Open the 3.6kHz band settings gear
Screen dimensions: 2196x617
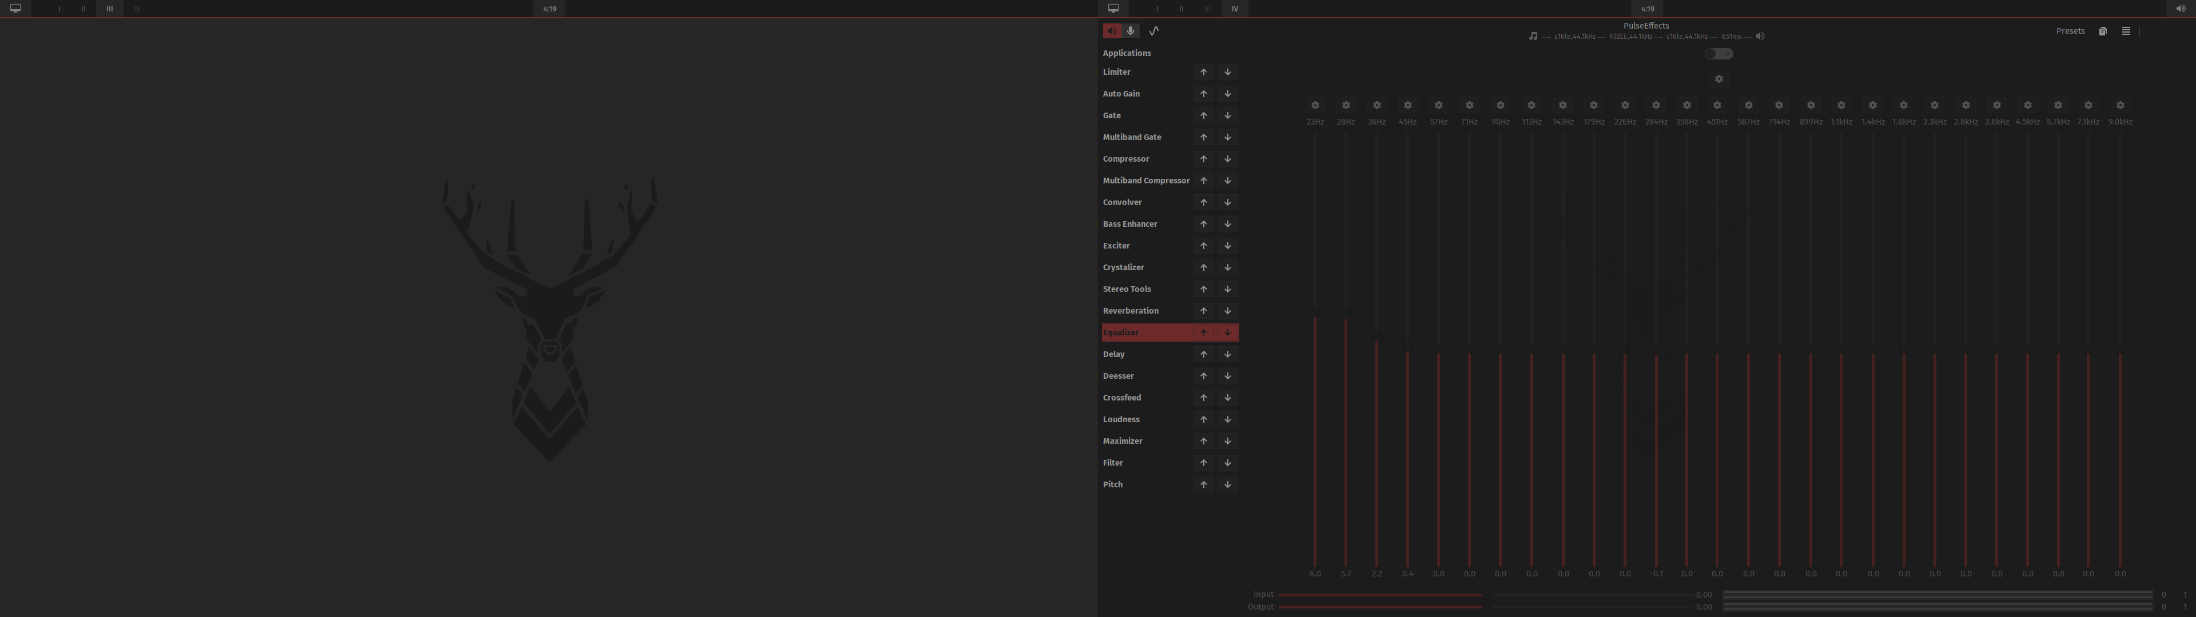pos(1996,106)
